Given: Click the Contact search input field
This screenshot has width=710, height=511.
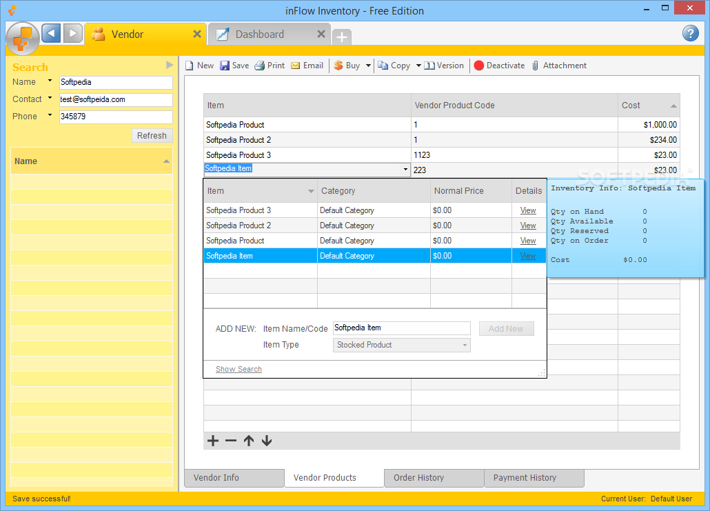Looking at the screenshot, I should [x=116, y=100].
